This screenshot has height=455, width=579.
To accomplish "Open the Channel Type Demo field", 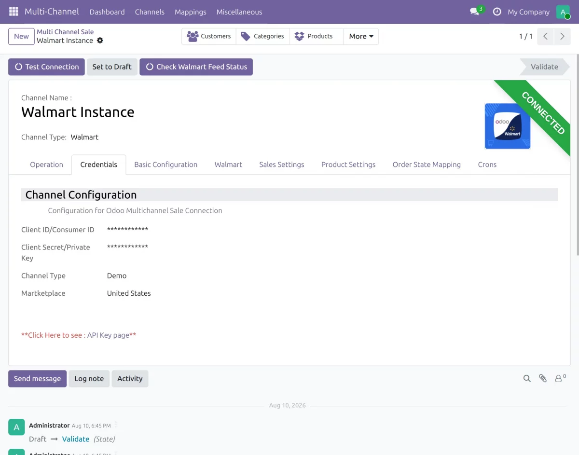I will (x=117, y=276).
